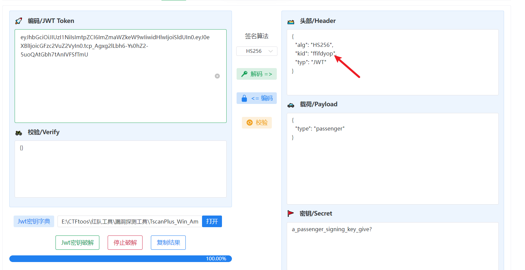Click the 签名算法 label text
The height and width of the screenshot is (270, 525).
click(257, 36)
